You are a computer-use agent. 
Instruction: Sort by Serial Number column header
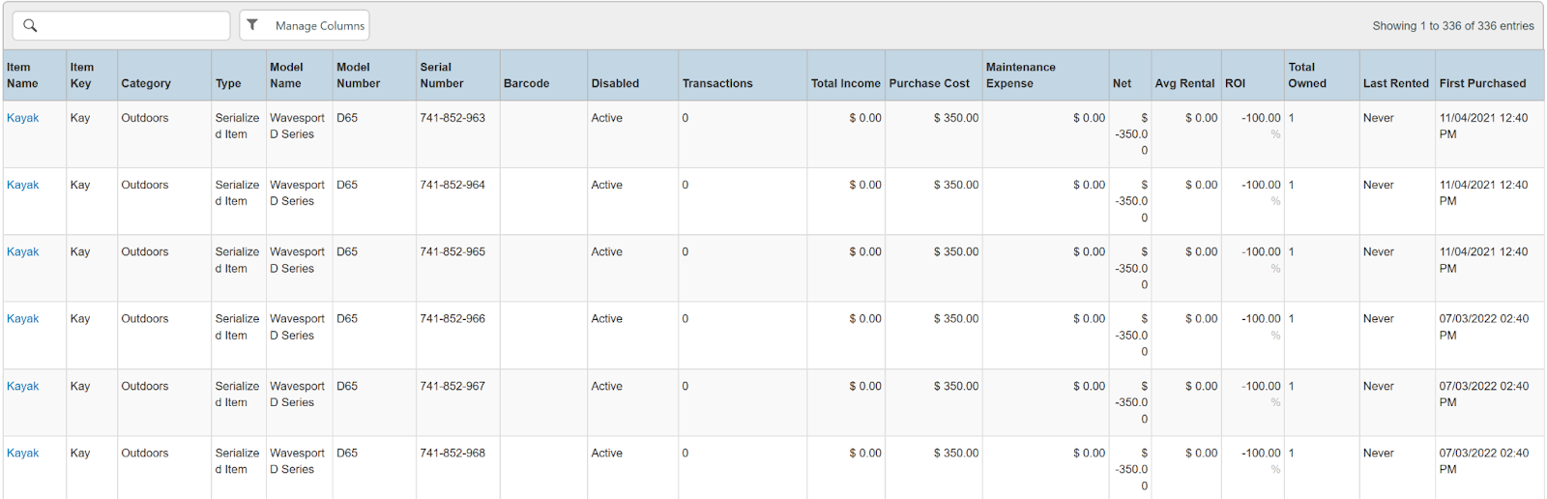[x=442, y=75]
